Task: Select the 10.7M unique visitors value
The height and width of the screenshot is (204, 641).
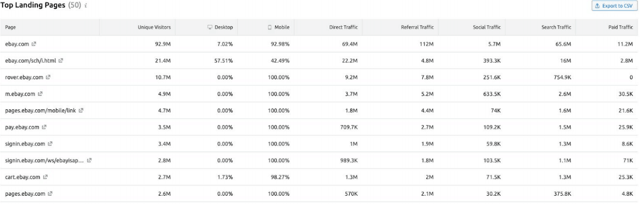Action: (163, 77)
